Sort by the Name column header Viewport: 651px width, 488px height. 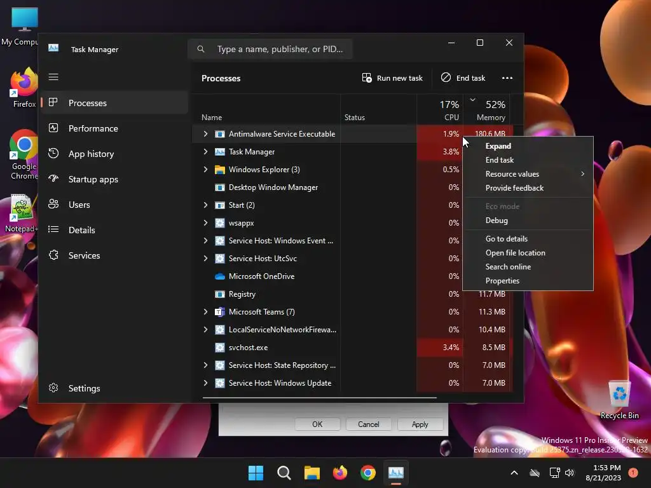pyautogui.click(x=266, y=109)
